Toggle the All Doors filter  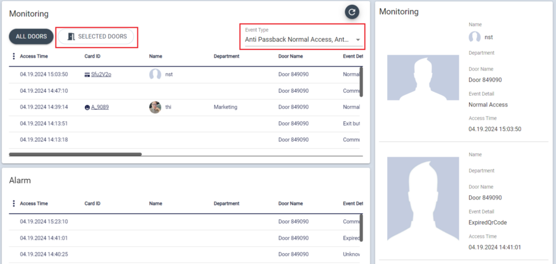[31, 36]
